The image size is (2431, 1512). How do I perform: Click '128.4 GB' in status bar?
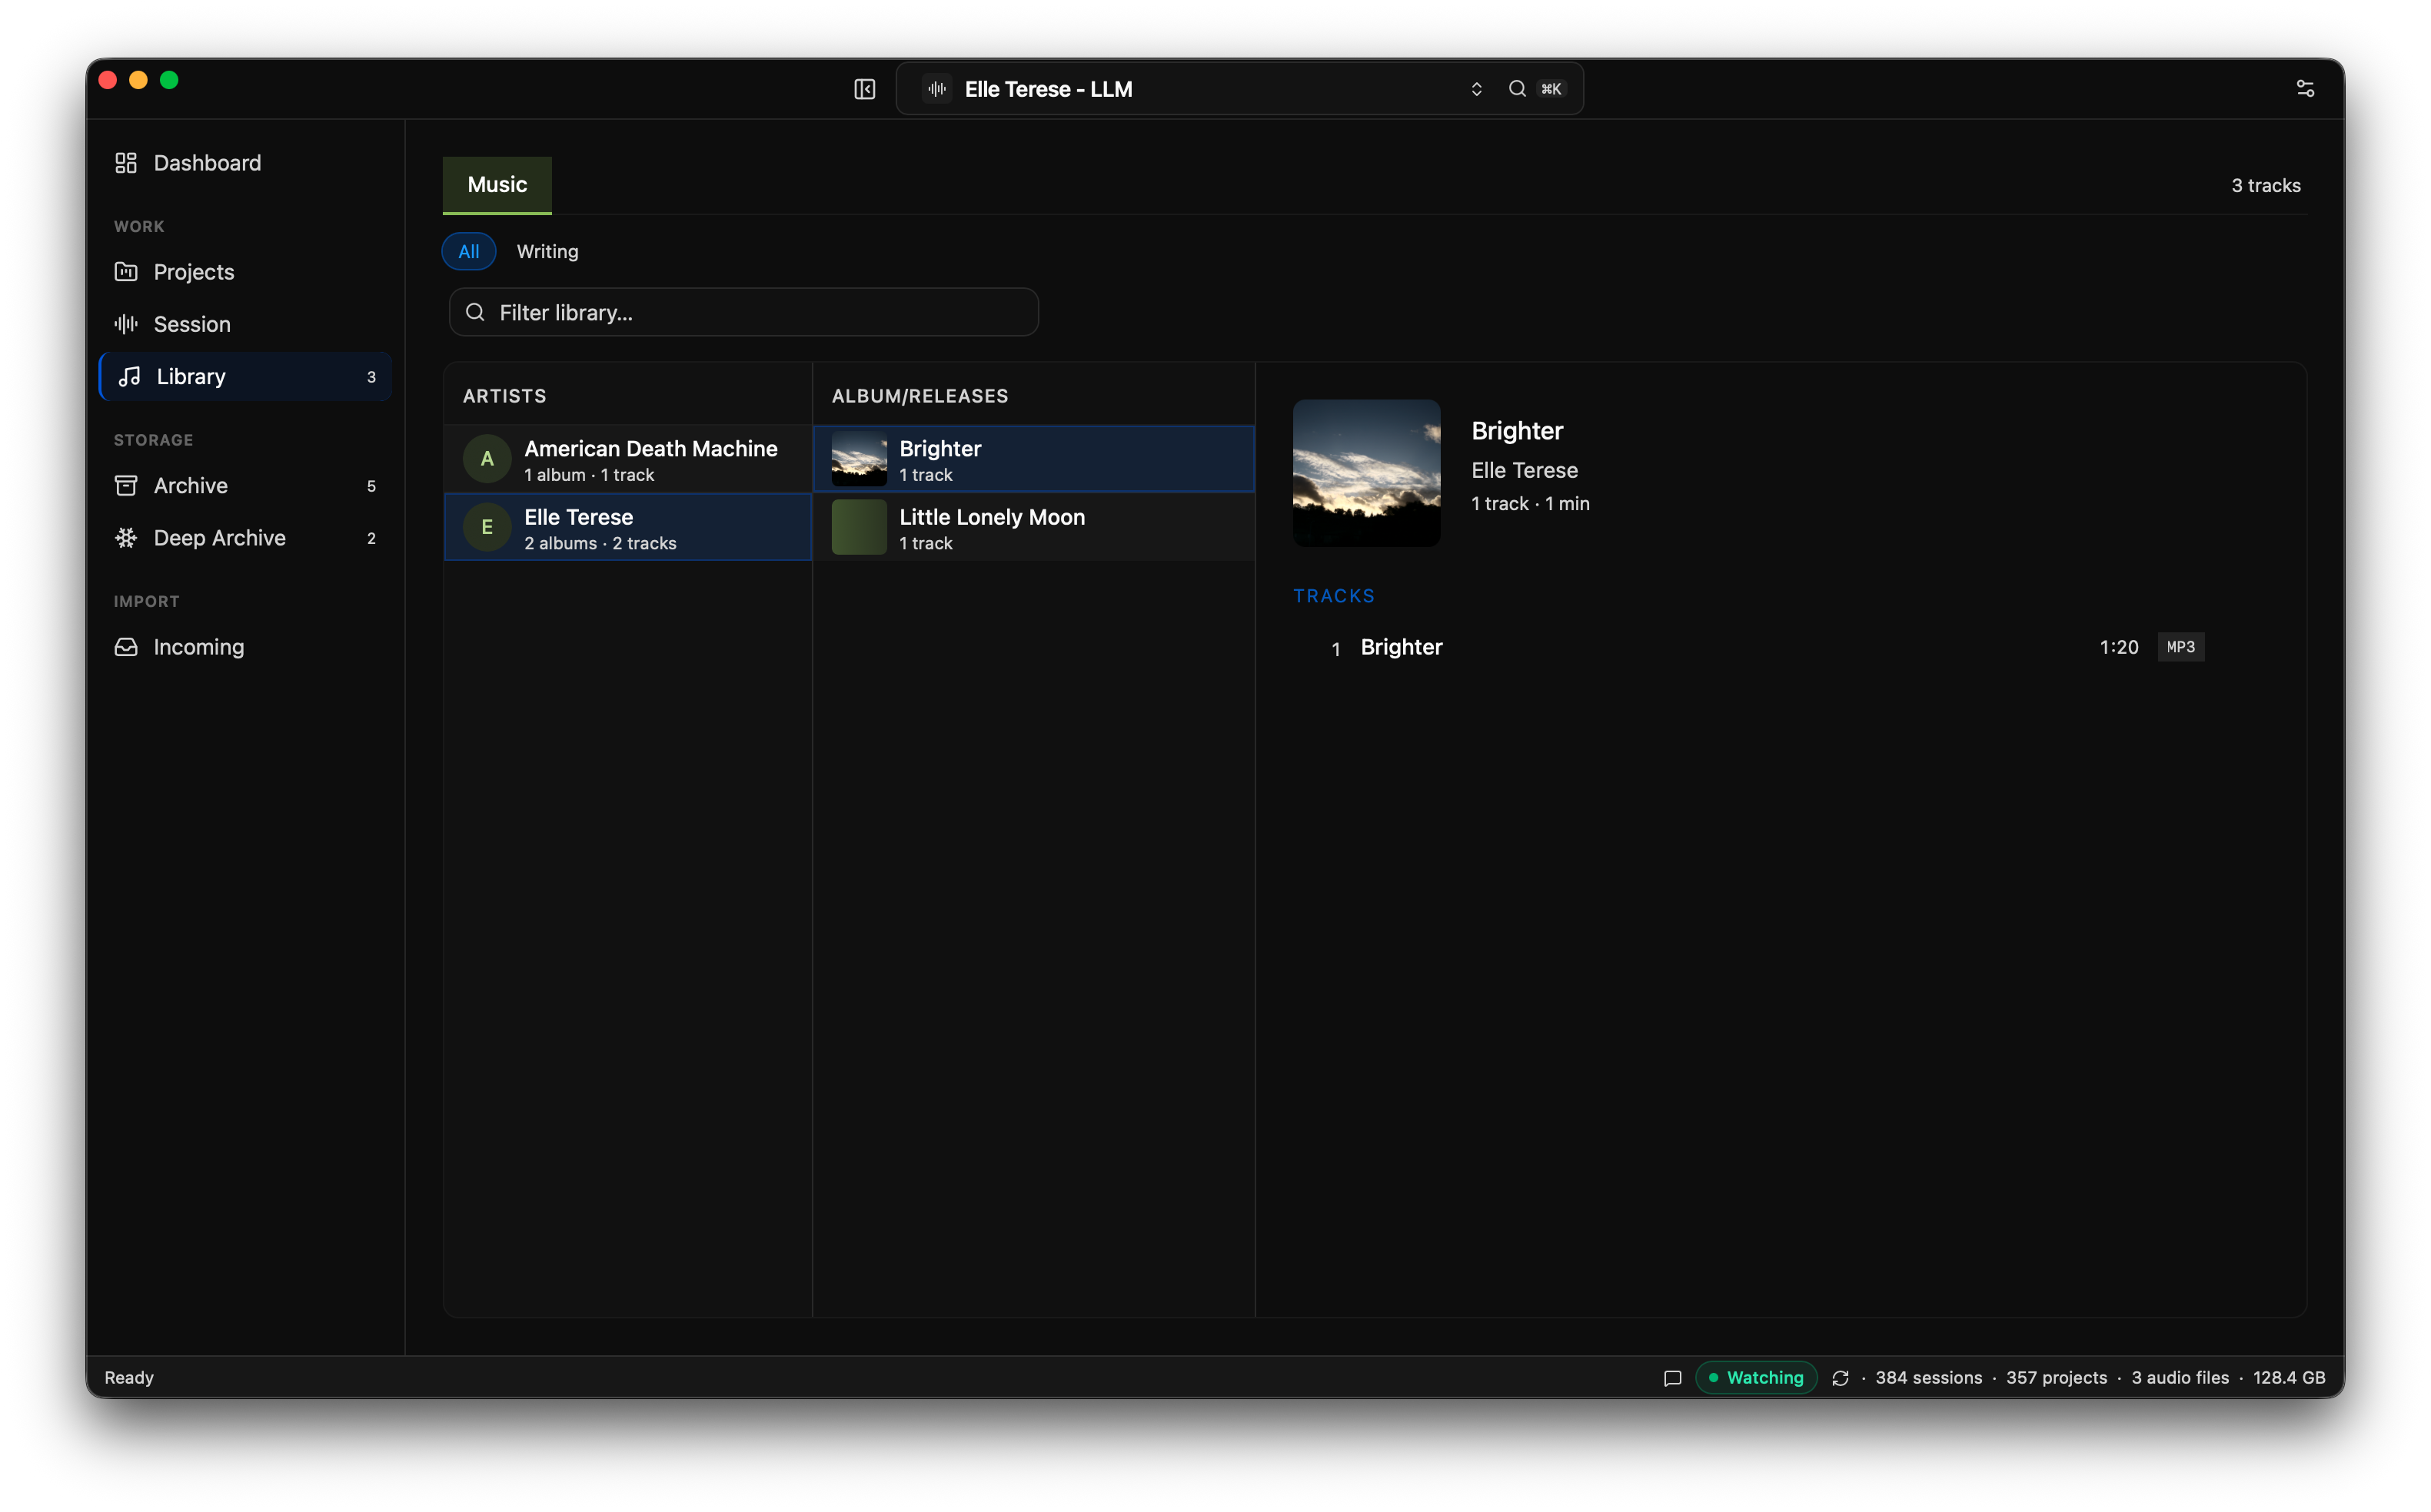click(x=2289, y=1378)
